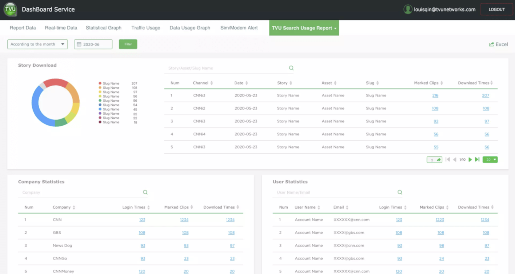Open the Report Data tab
Viewport: 515px width, 274px height.
pyautogui.click(x=23, y=28)
